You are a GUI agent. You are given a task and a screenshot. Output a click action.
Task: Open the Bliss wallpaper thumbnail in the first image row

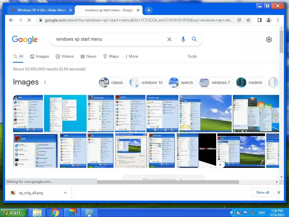click(x=205, y=114)
